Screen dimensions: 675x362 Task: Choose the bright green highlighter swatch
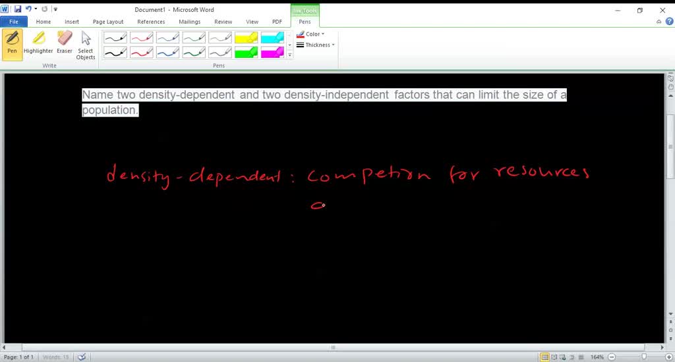[x=247, y=53]
